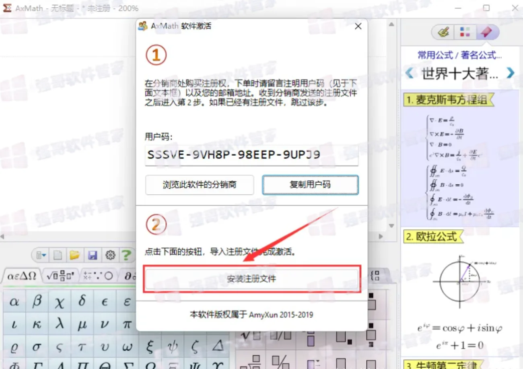Insert the zeta ζ symbol
This screenshot has height=369, width=523.
tap(195, 347)
